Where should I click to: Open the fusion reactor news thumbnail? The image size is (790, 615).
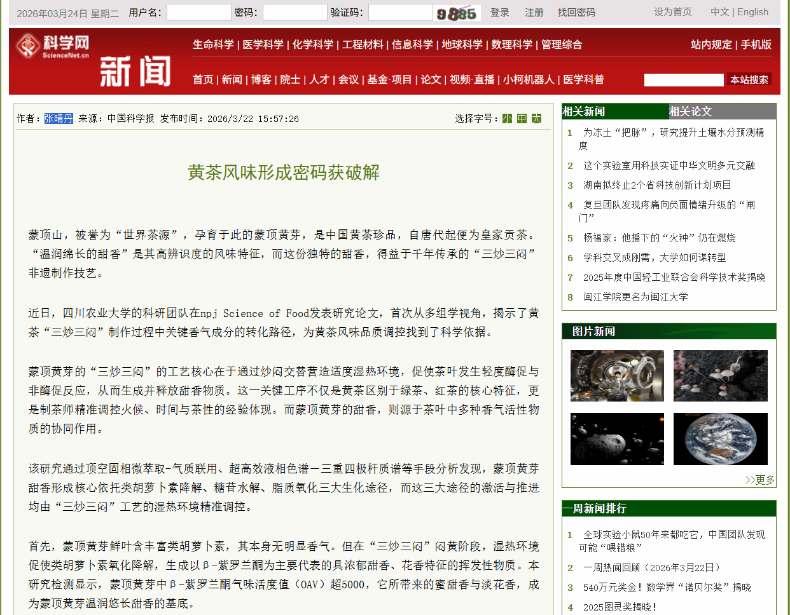point(617,375)
